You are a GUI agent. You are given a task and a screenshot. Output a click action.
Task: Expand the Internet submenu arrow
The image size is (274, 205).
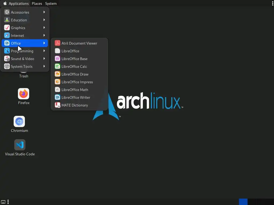(44, 35)
